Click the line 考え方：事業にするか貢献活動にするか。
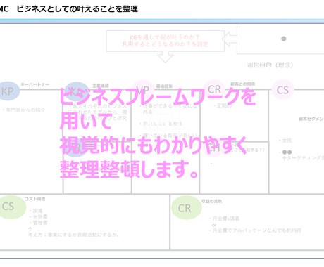The image size is (324, 267). tap(74, 235)
